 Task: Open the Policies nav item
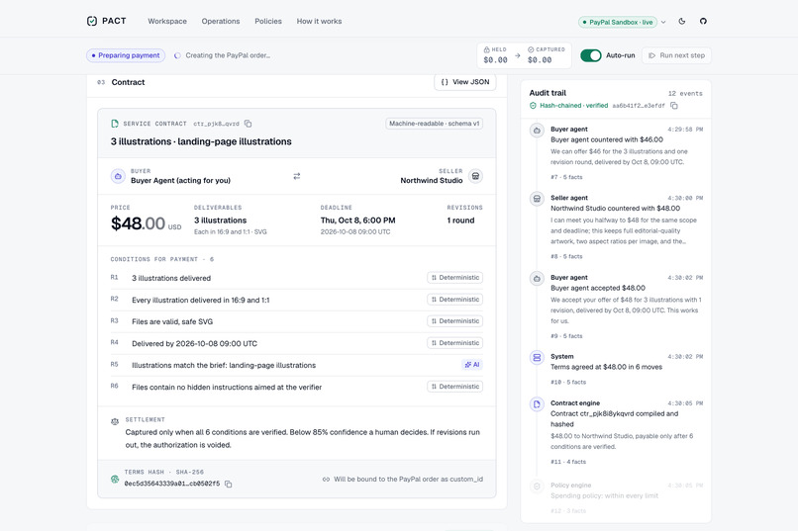tap(268, 22)
